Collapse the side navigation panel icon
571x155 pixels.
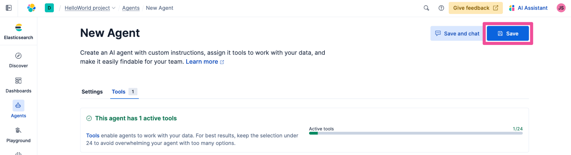[x=9, y=8]
